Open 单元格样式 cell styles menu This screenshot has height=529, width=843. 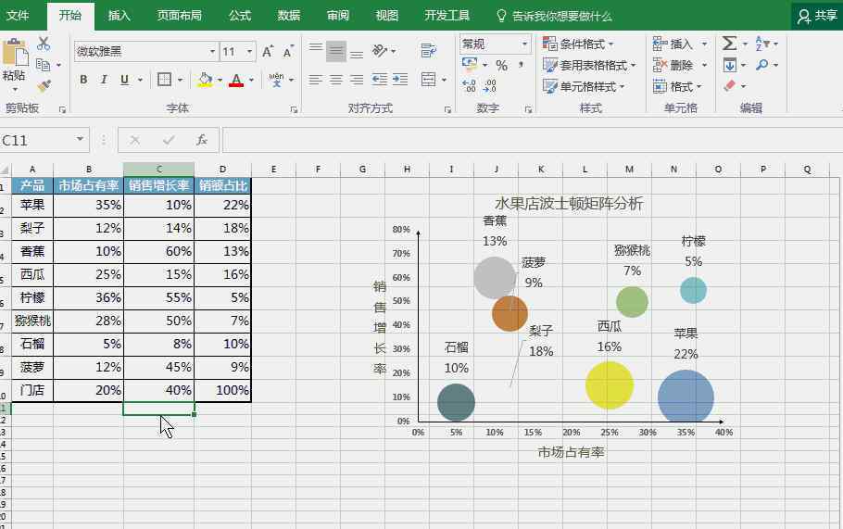click(x=584, y=86)
